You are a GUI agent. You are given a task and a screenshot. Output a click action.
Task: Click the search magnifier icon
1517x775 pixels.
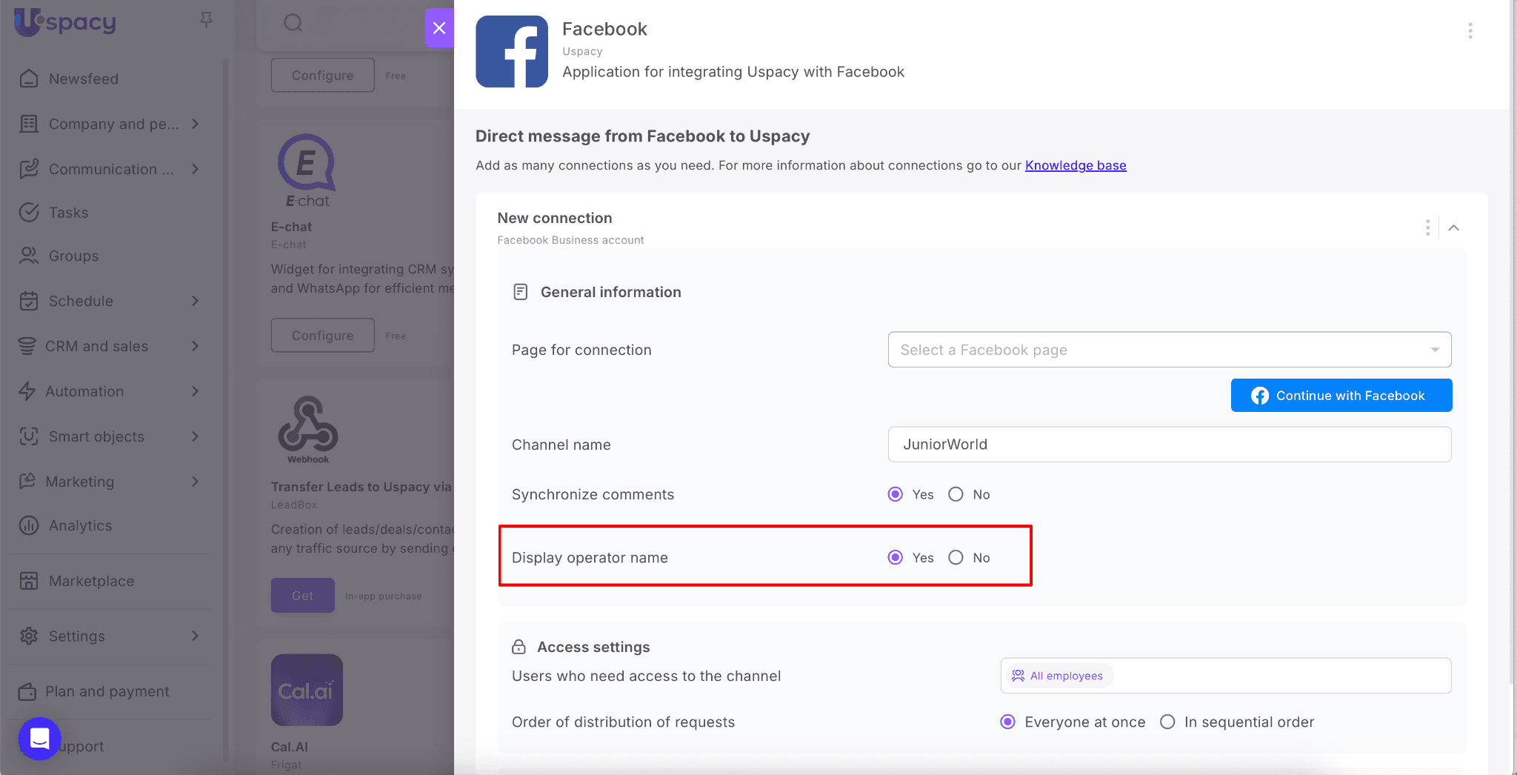293,23
